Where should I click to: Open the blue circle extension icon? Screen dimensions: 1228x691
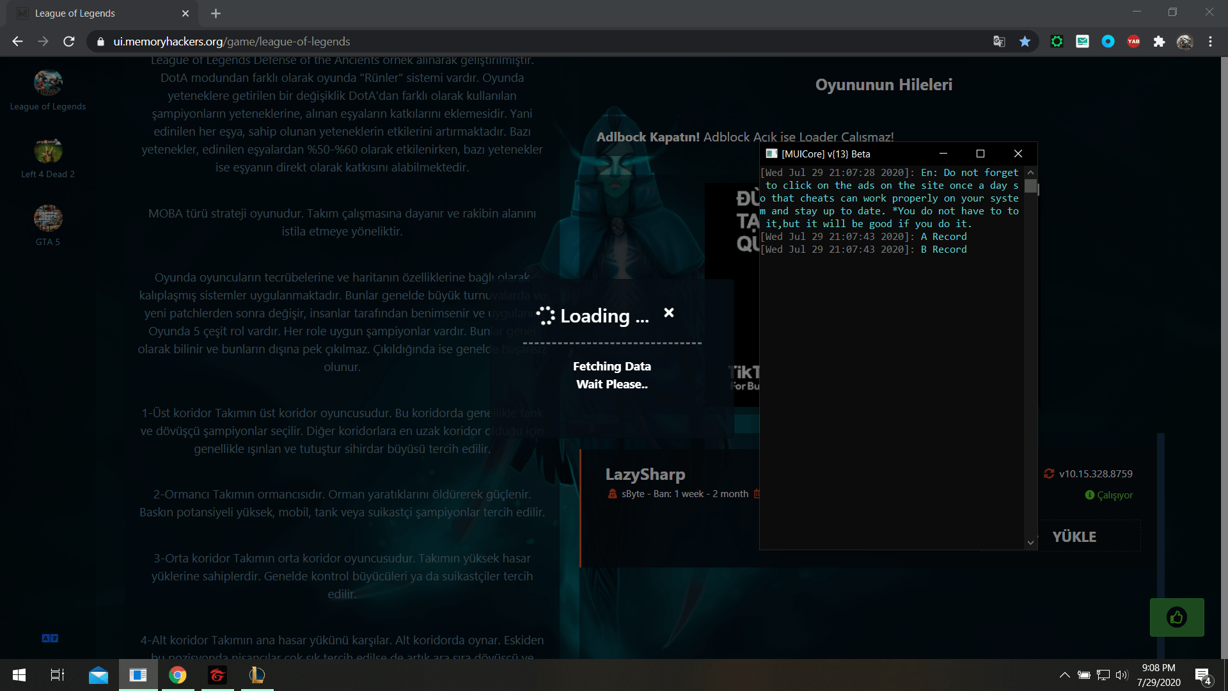1108,42
